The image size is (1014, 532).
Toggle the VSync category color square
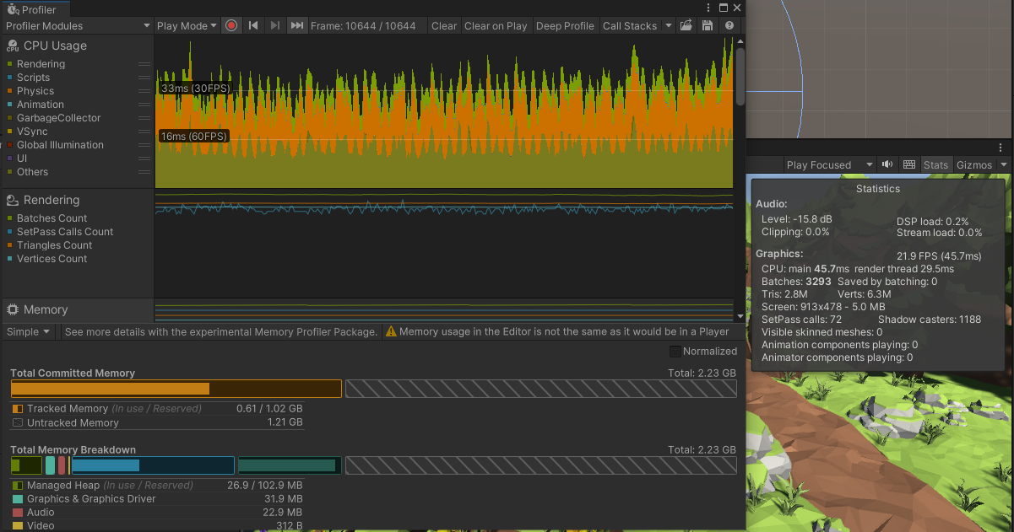[9, 132]
